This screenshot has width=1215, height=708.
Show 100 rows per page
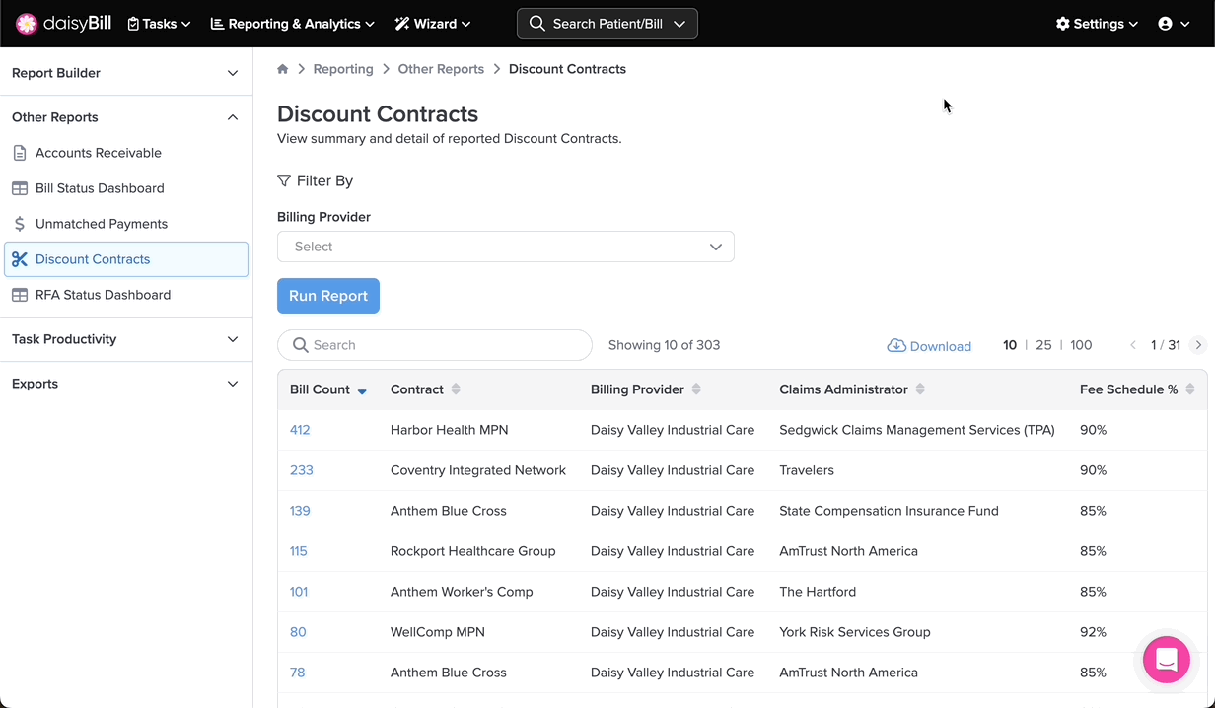pos(1081,345)
